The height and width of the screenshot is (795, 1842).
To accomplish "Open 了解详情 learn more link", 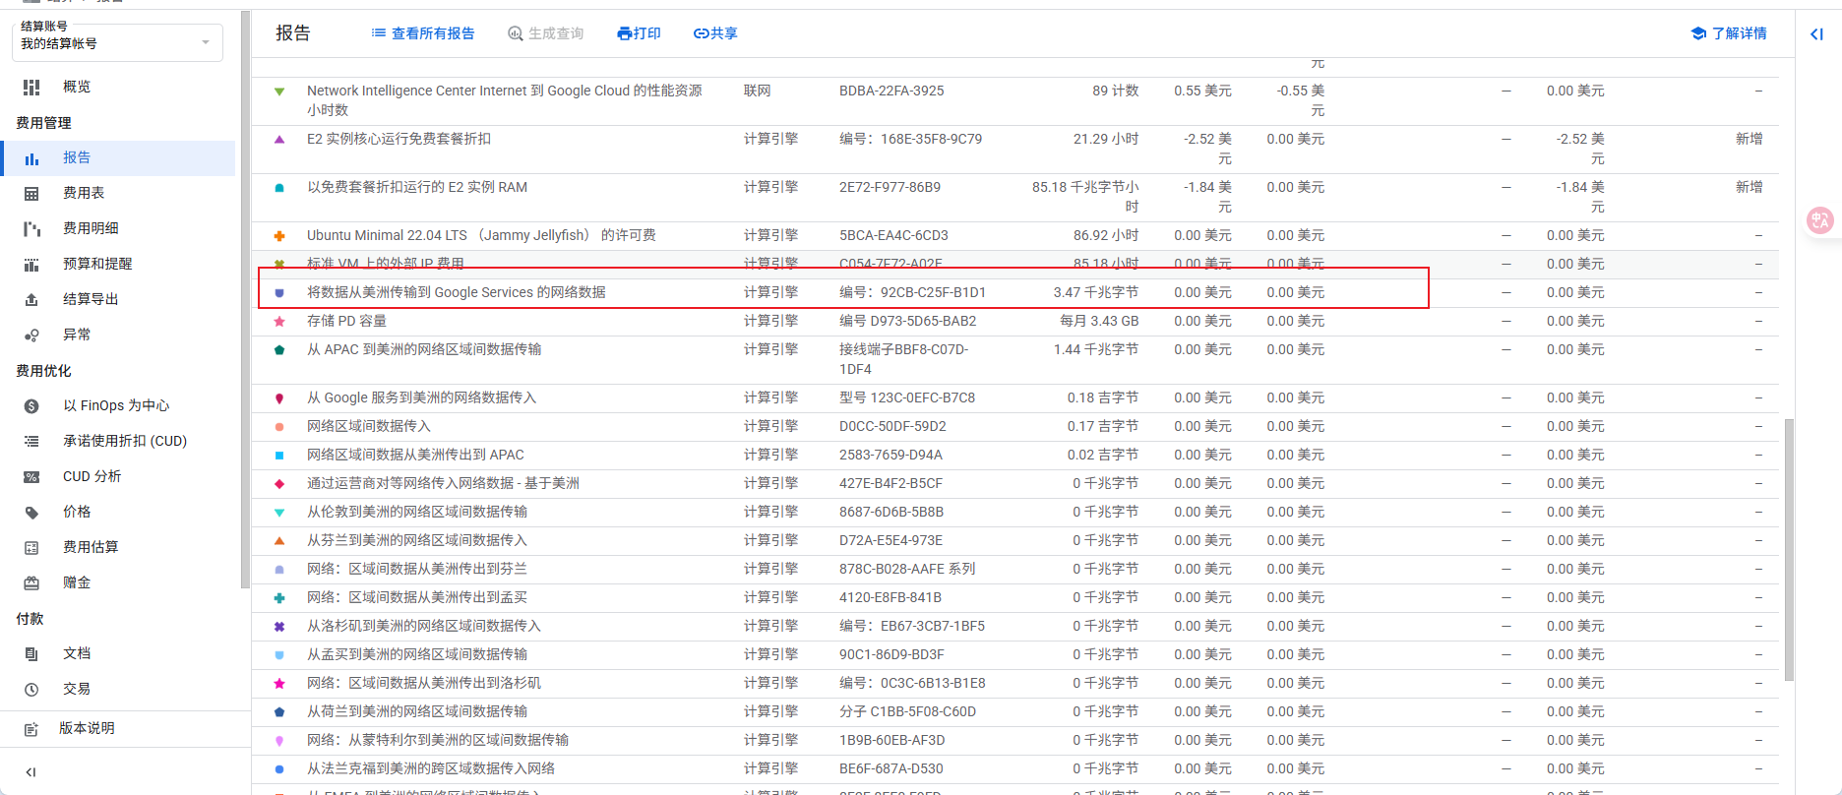I will (1729, 33).
